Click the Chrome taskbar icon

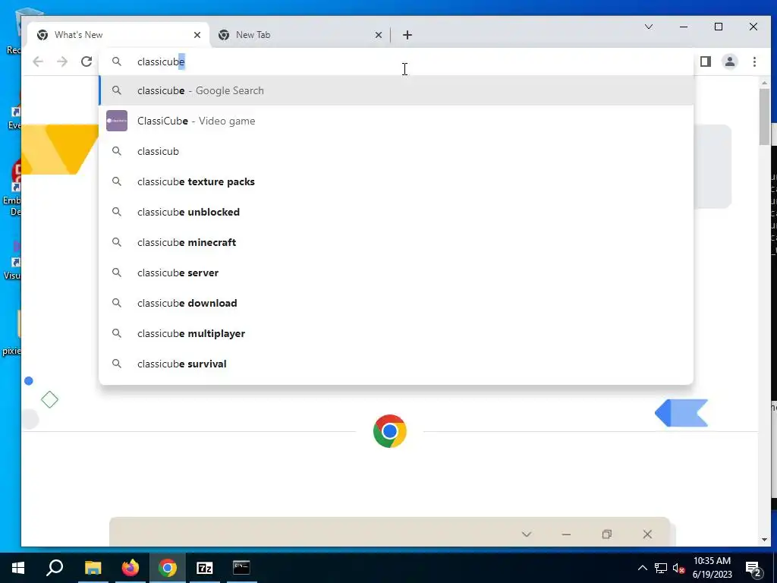[168, 568]
